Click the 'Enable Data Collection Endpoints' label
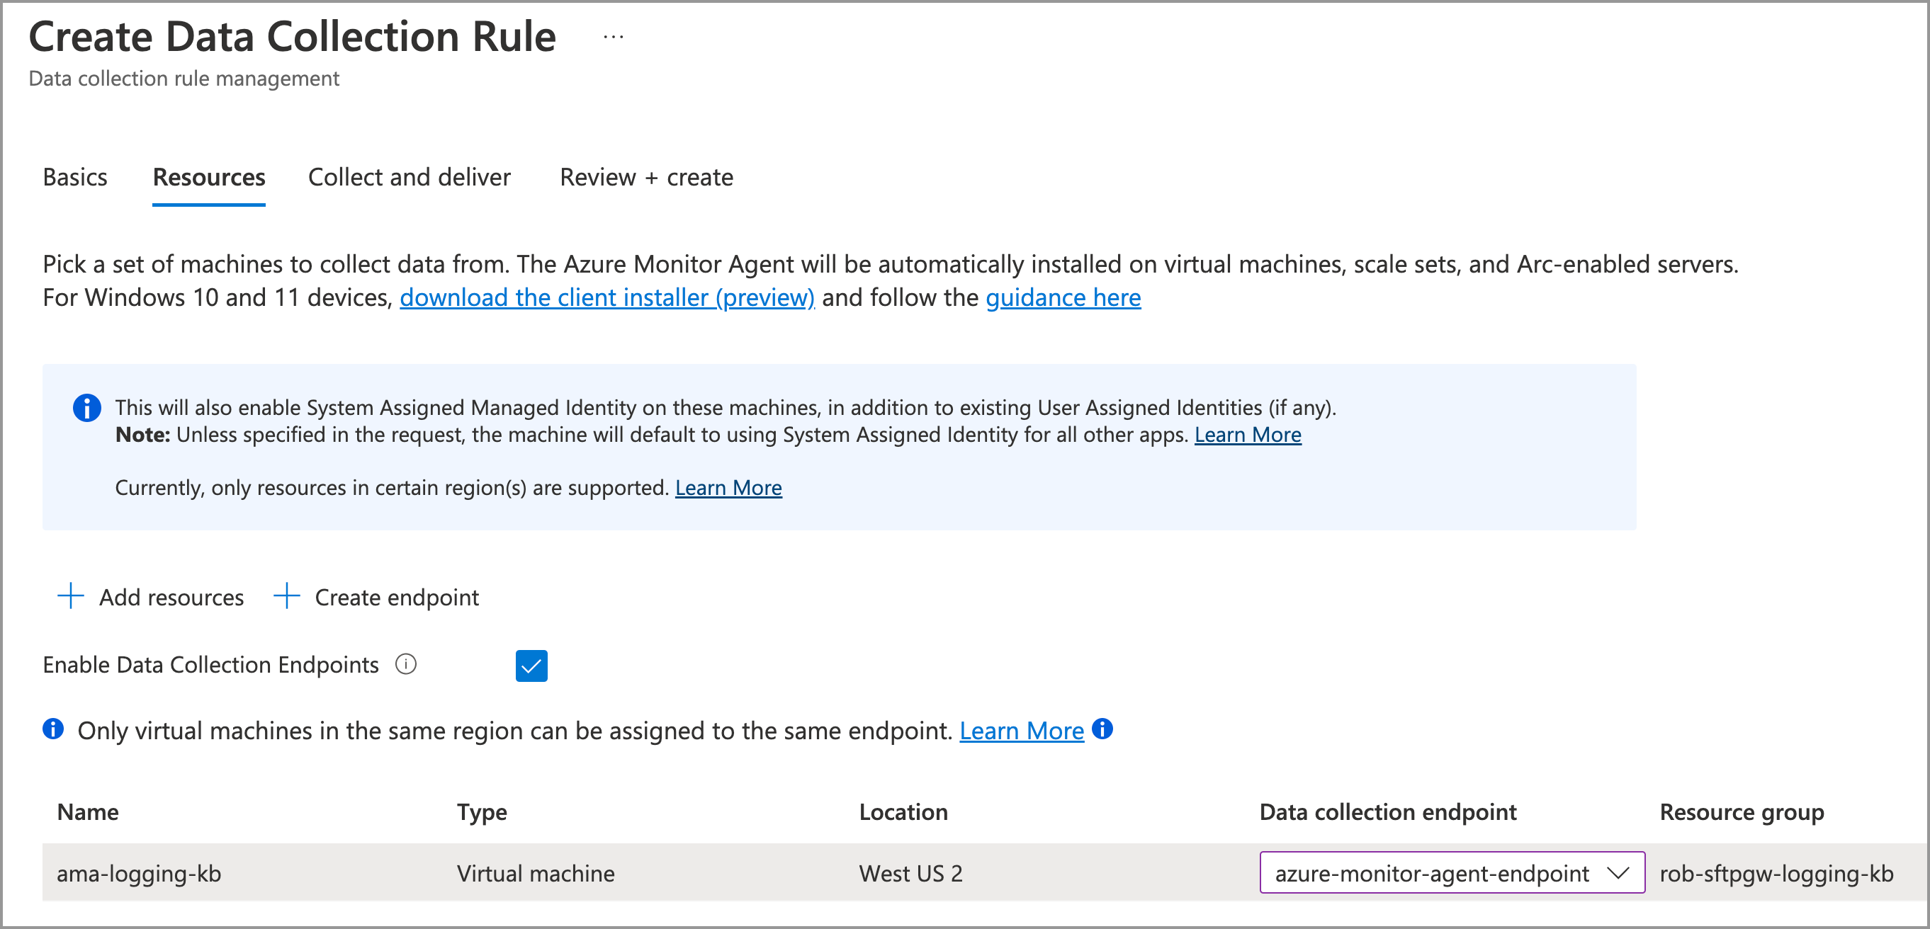 coord(210,665)
